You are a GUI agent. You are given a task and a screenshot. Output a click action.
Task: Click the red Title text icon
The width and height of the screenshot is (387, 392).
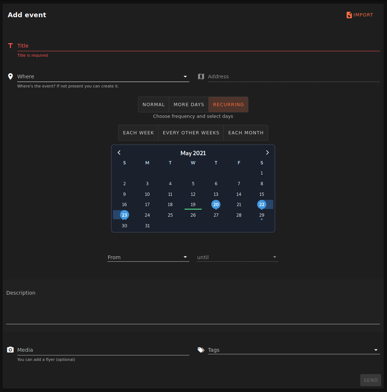click(10, 46)
